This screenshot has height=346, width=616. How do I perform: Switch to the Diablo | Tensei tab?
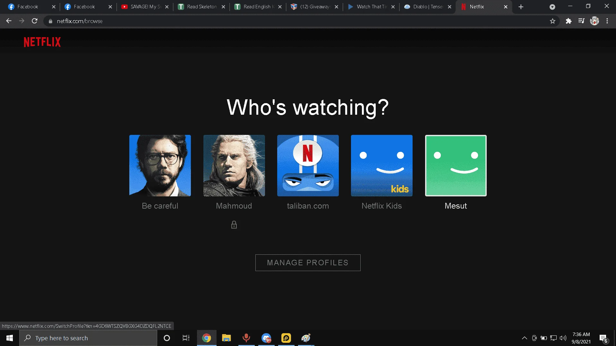point(427,7)
